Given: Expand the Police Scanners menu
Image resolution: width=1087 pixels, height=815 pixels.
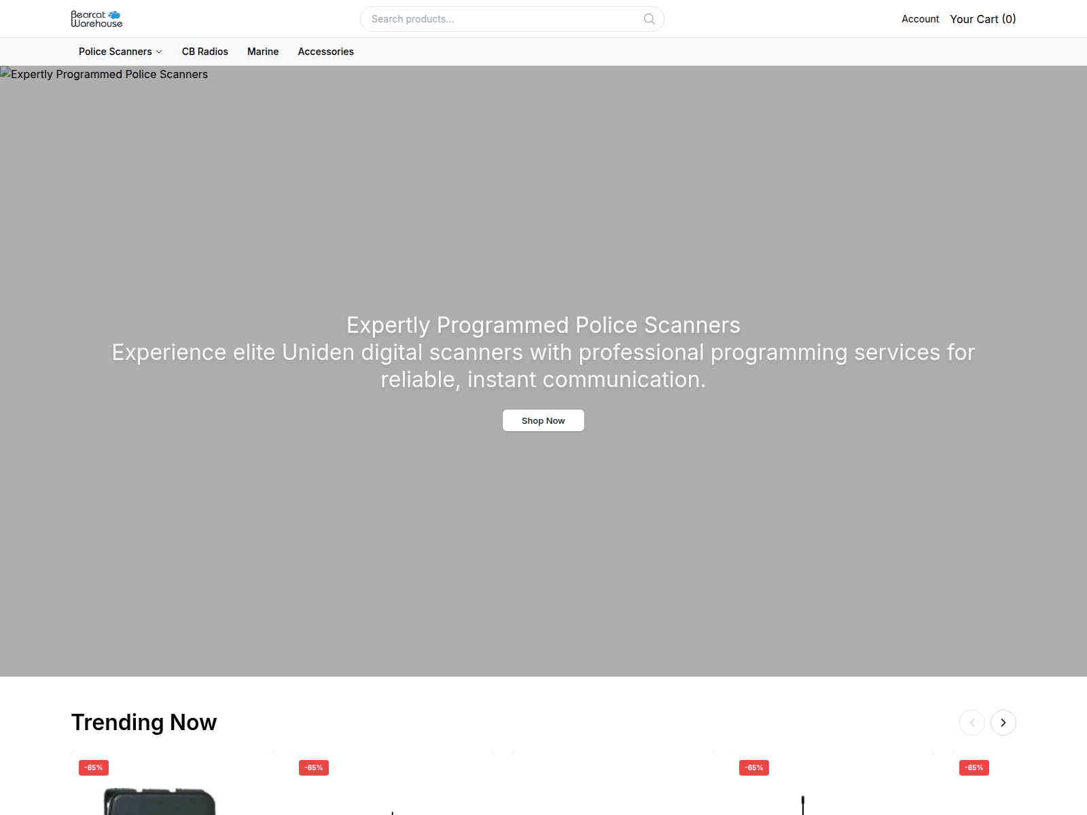Looking at the screenshot, I should coord(120,52).
